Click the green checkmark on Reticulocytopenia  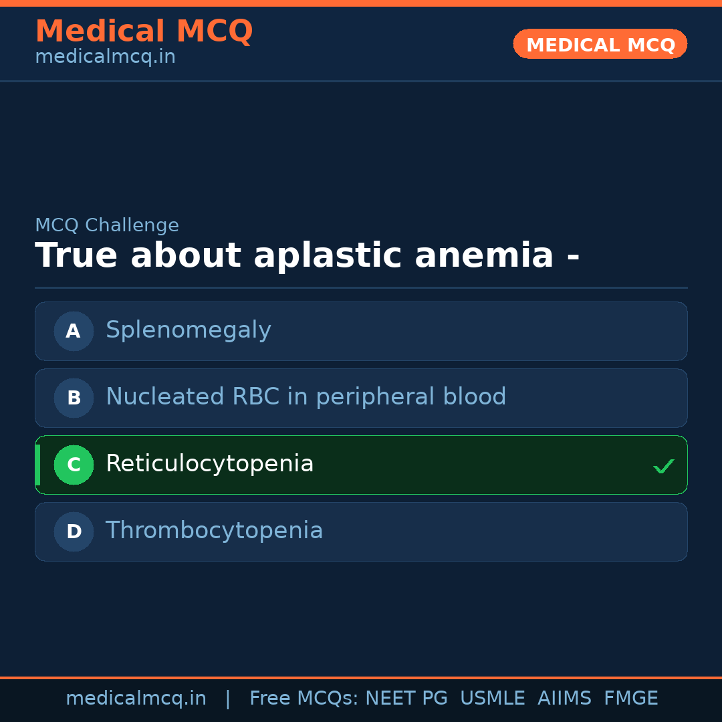(x=663, y=466)
